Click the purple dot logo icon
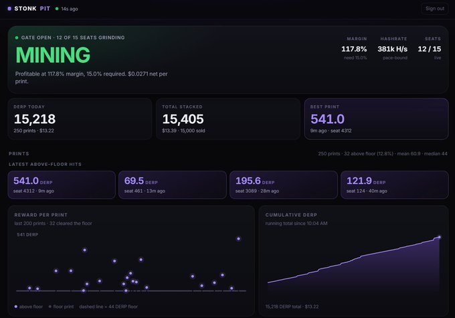This screenshot has width=455, height=318. [x=9, y=9]
